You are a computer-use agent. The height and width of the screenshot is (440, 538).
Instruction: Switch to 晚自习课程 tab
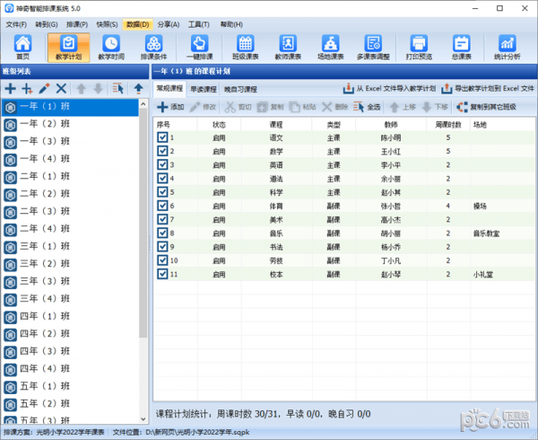(x=240, y=89)
